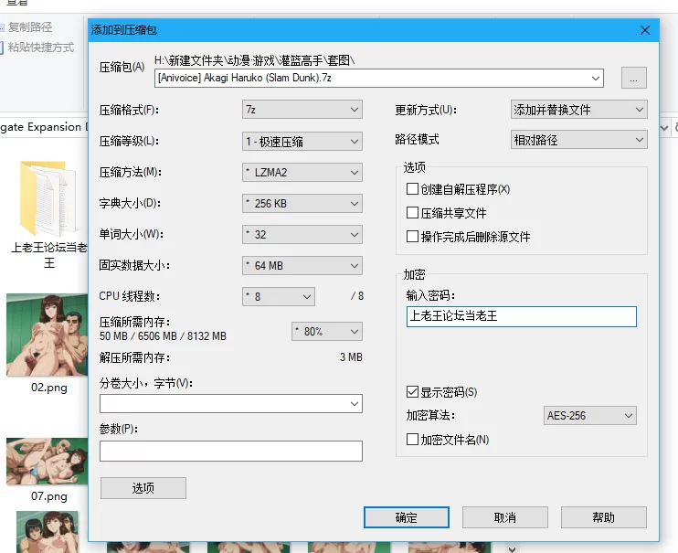Image resolution: width=678 pixels, height=553 pixels.
Task: Click the 确定 button
Action: coord(407,517)
